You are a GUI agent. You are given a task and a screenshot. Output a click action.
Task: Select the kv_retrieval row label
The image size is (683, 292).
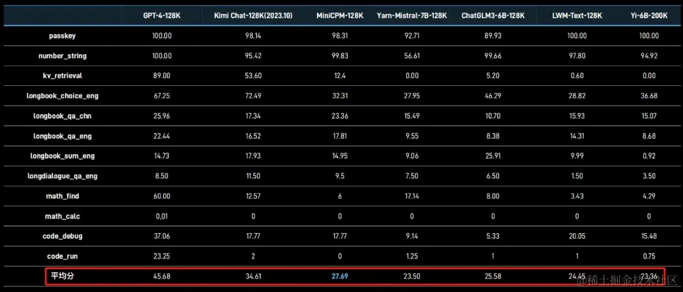click(62, 76)
